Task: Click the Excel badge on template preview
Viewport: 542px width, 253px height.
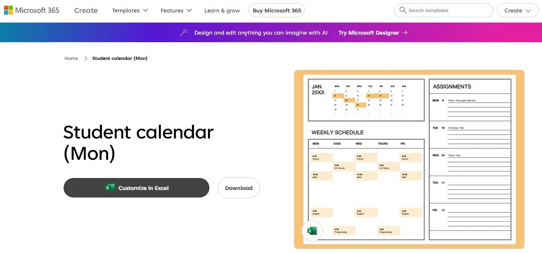Action: [x=312, y=231]
